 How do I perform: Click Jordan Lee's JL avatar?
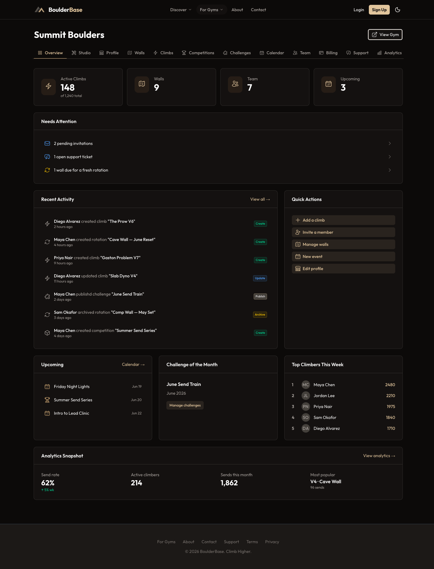coord(306,396)
